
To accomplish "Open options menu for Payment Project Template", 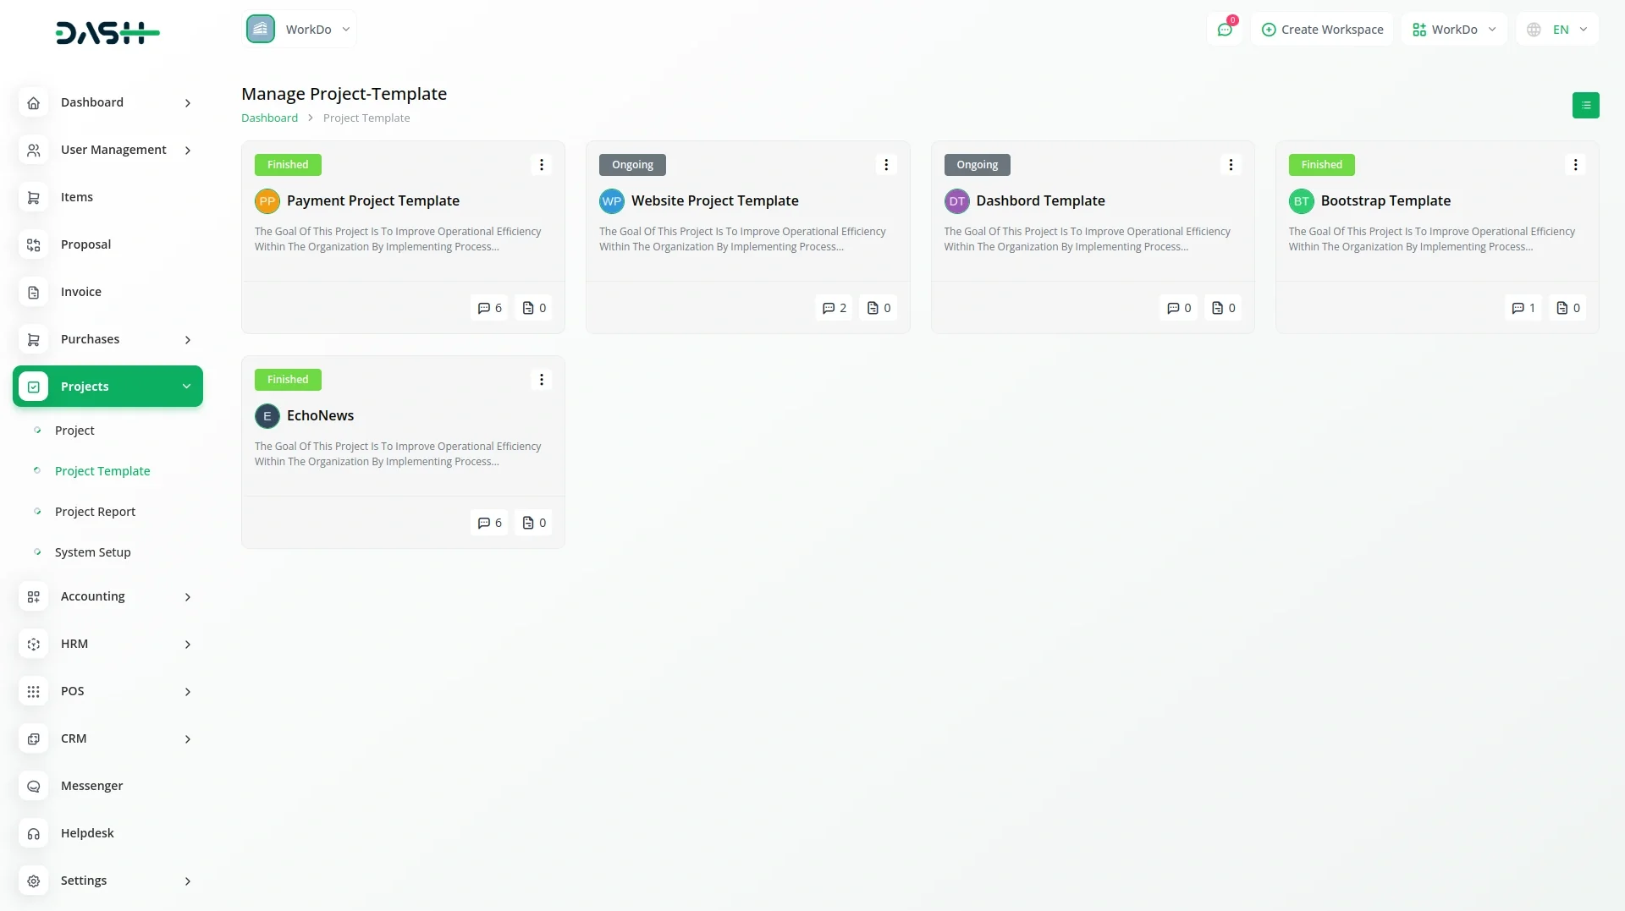I will 542,165.
